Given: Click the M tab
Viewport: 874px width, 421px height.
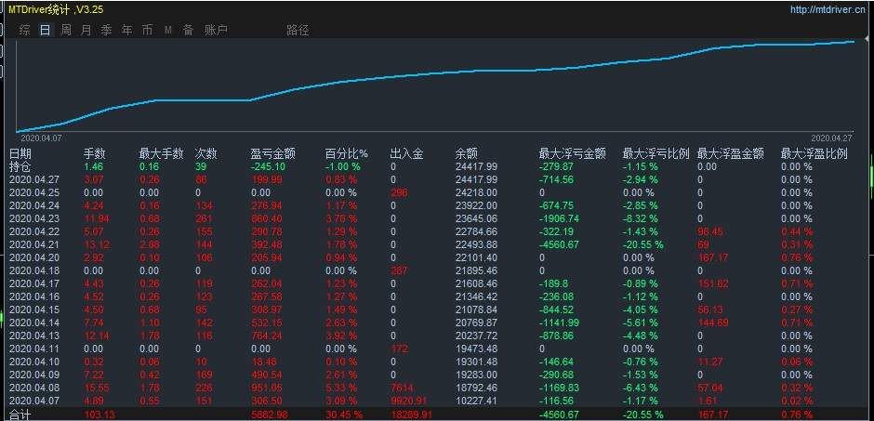Looking at the screenshot, I should pos(167,30).
